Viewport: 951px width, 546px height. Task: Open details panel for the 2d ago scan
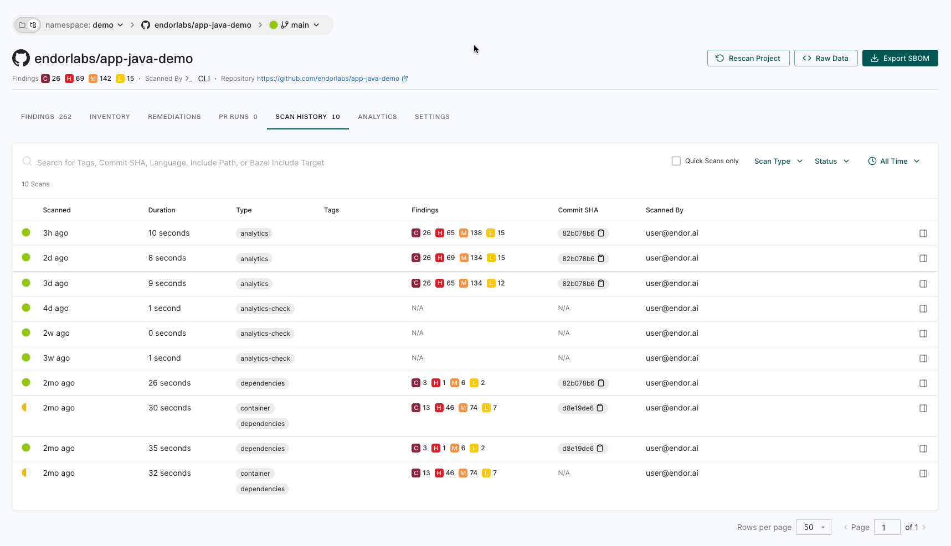pyautogui.click(x=923, y=258)
